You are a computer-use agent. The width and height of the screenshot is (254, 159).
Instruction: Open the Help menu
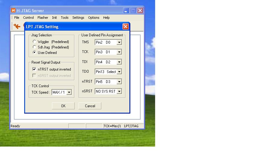(x=106, y=18)
